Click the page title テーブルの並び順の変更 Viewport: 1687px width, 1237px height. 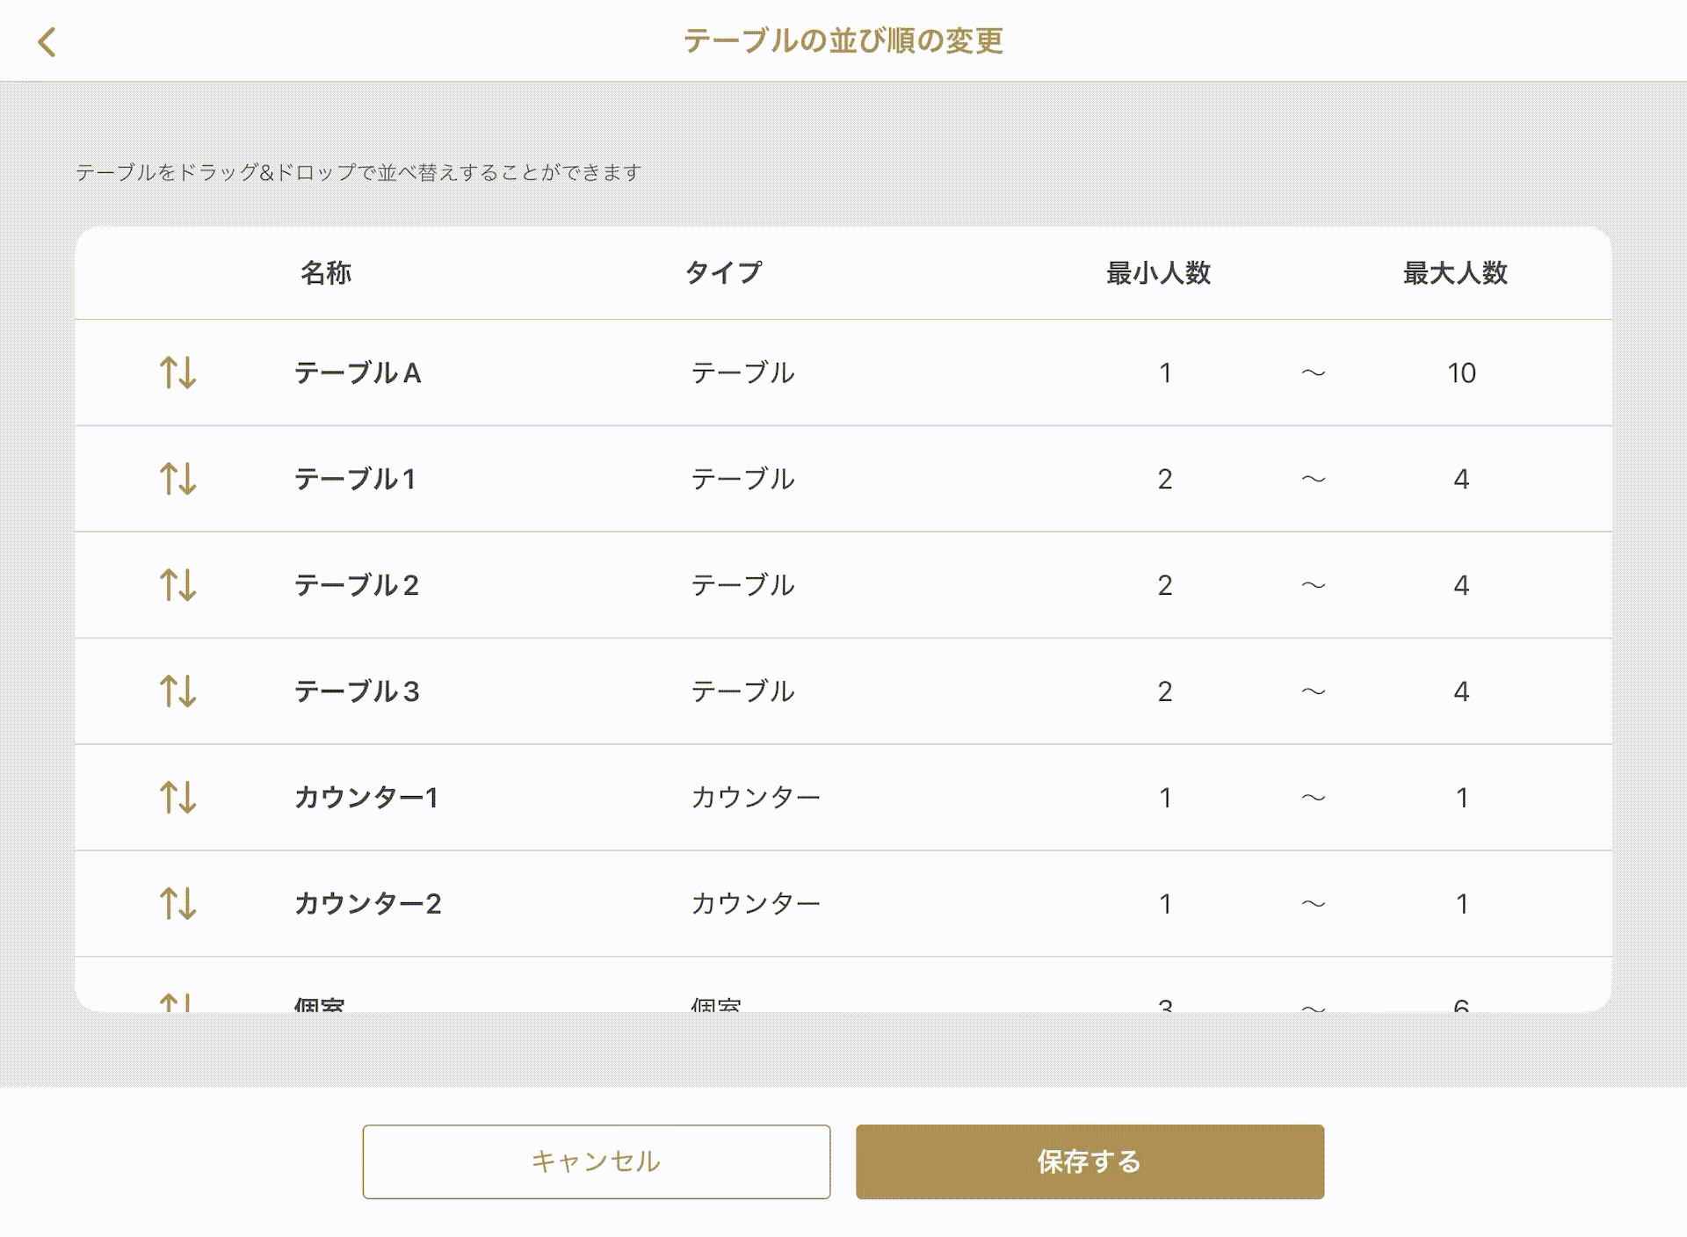[843, 40]
